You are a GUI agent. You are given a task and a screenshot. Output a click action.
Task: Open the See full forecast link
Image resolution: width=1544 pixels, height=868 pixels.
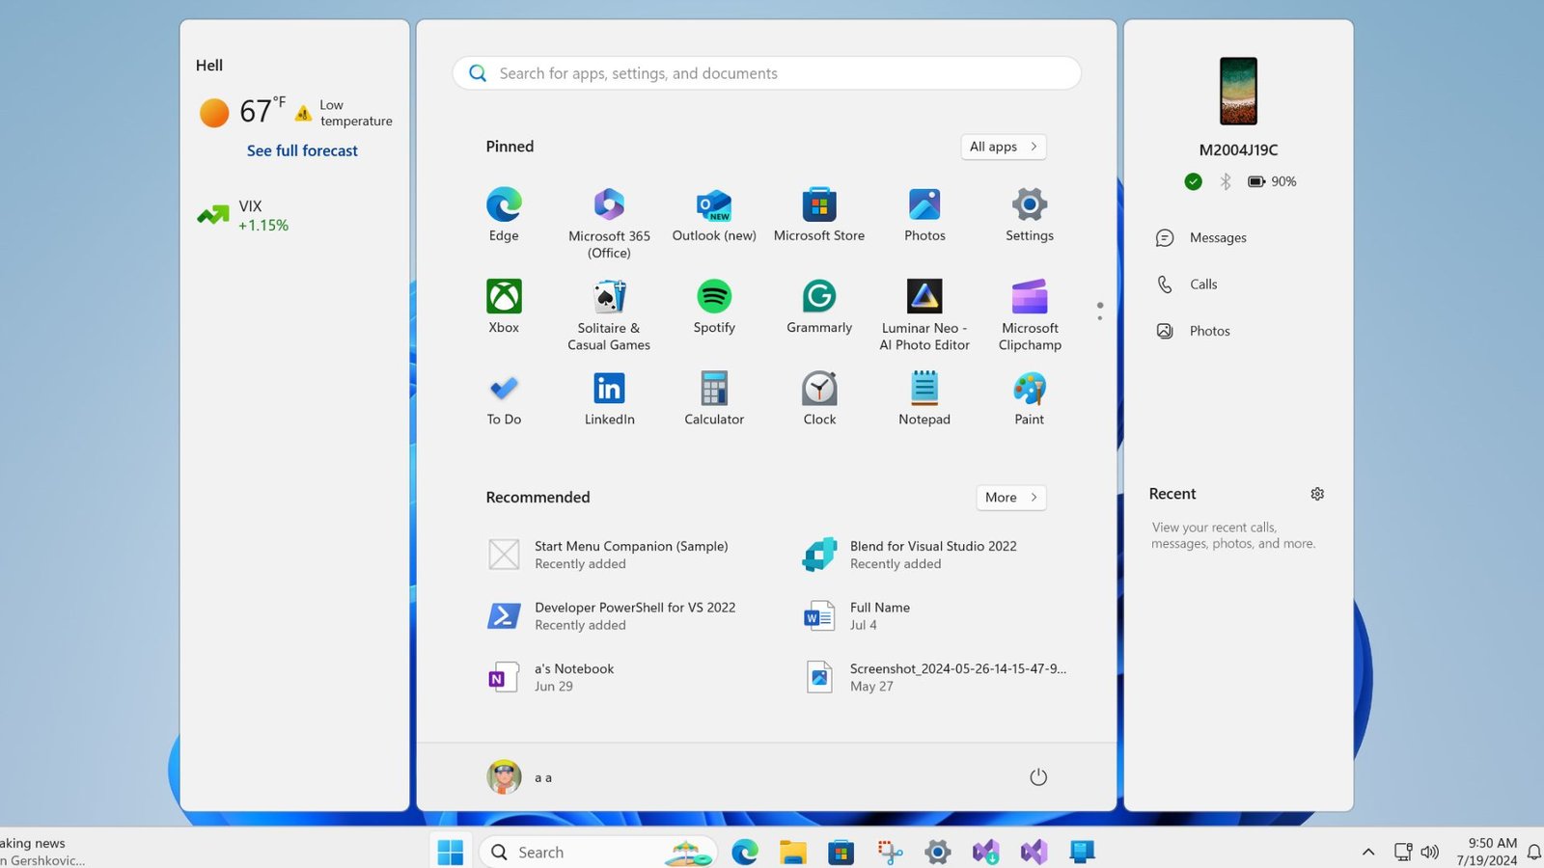point(301,150)
